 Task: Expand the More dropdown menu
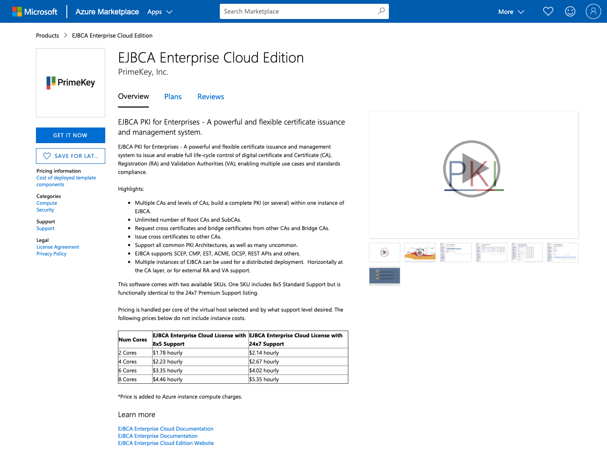pyautogui.click(x=511, y=12)
